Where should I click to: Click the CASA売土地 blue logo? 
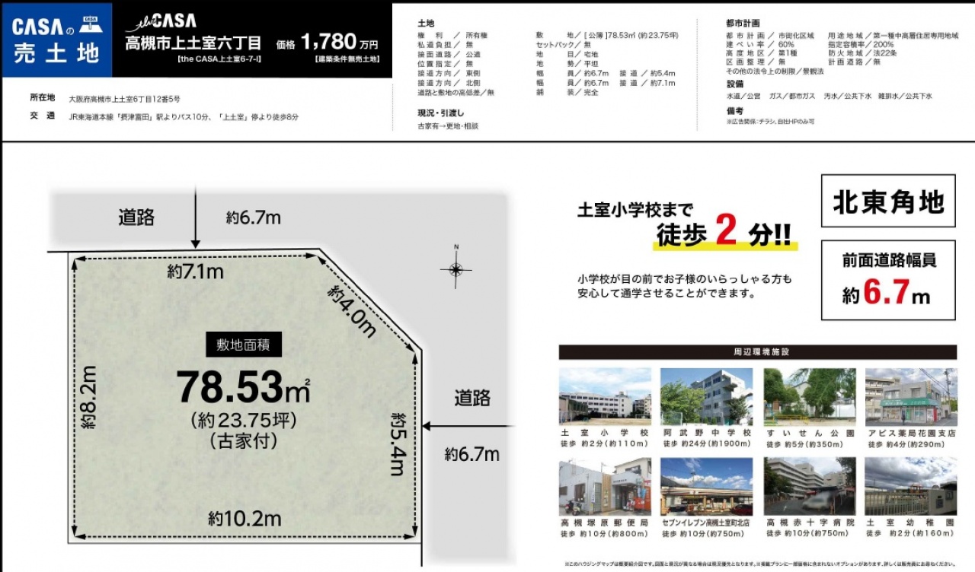point(57,40)
